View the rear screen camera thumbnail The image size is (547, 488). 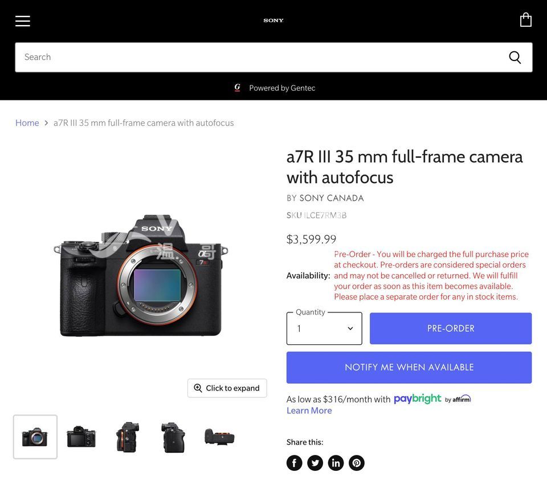point(81,437)
